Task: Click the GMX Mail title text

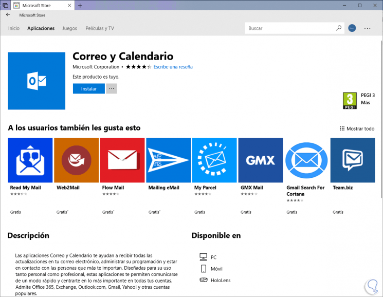Action: coord(251,188)
